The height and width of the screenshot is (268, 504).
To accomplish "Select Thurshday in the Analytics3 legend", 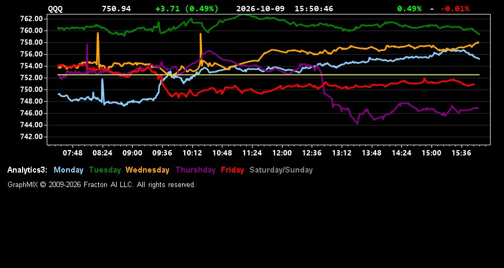I will (196, 170).
